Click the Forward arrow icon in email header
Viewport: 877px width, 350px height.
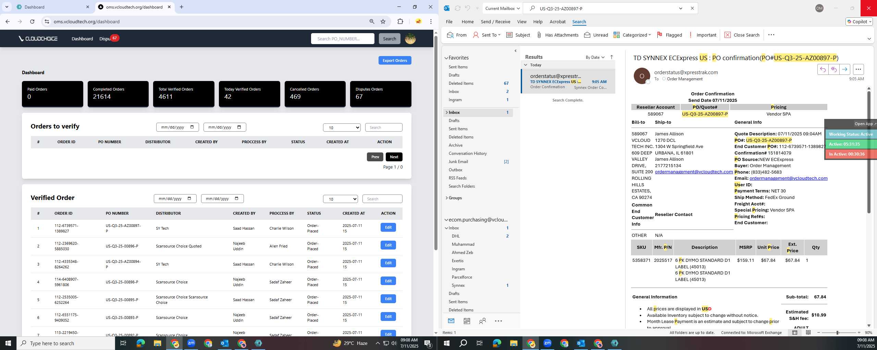tap(844, 69)
